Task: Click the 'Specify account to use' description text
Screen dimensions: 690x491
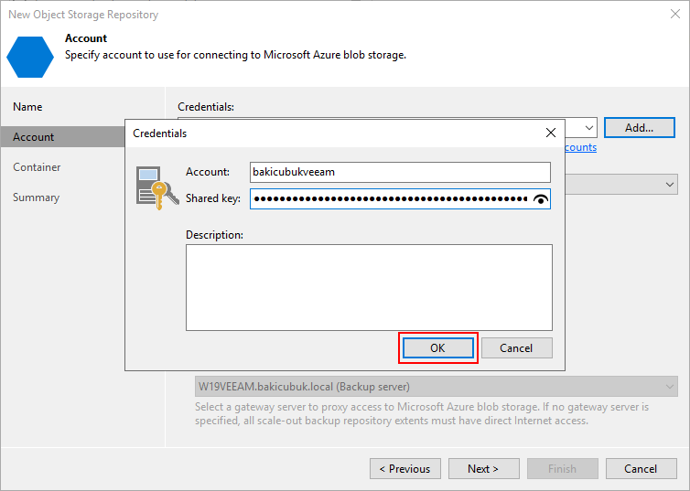Action: pyautogui.click(x=235, y=55)
